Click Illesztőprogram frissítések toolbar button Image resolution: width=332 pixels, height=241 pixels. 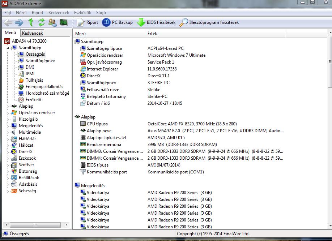click(x=209, y=22)
